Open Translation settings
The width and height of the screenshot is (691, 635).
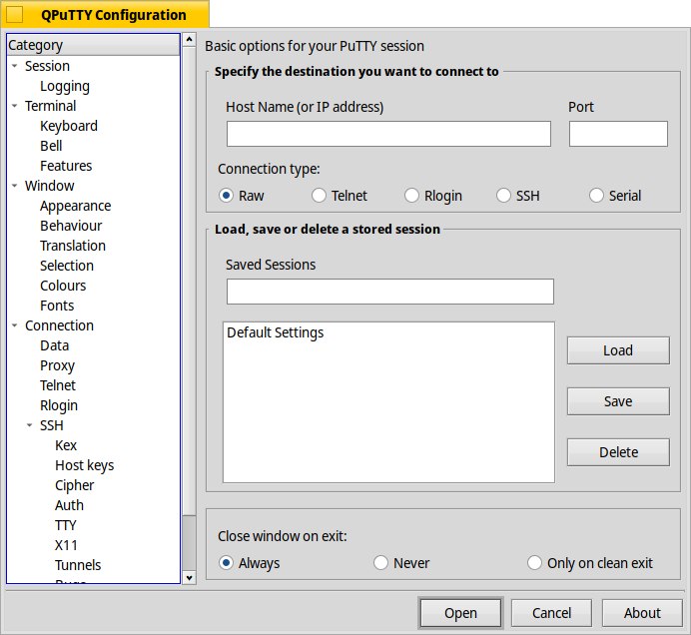coord(73,246)
